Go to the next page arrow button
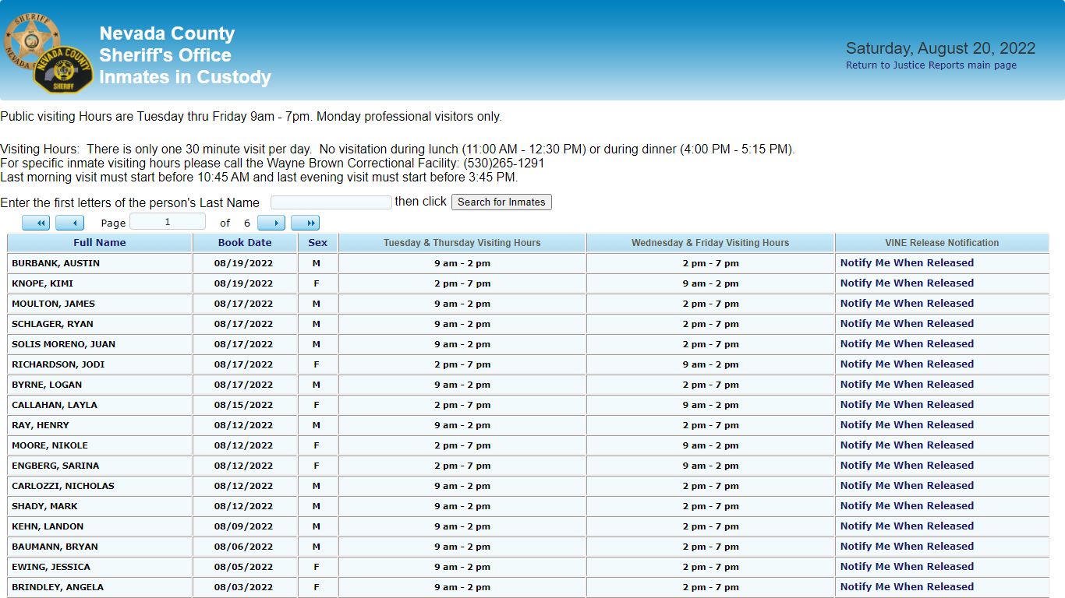The height and width of the screenshot is (598, 1065). pos(271,223)
